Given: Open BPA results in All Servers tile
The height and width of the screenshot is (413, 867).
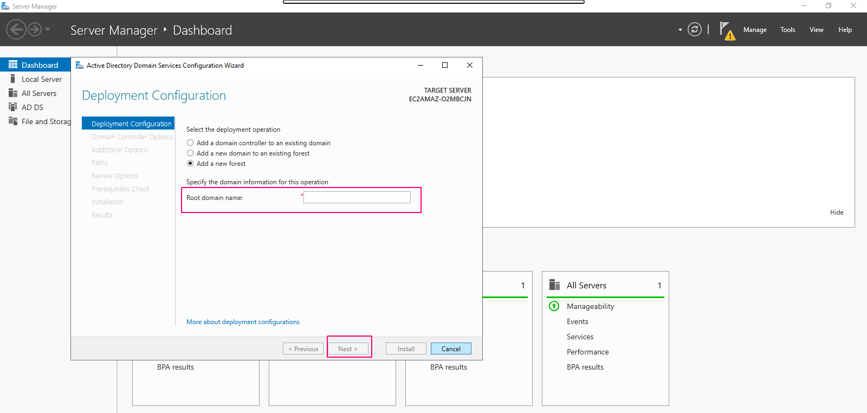Looking at the screenshot, I should [585, 367].
